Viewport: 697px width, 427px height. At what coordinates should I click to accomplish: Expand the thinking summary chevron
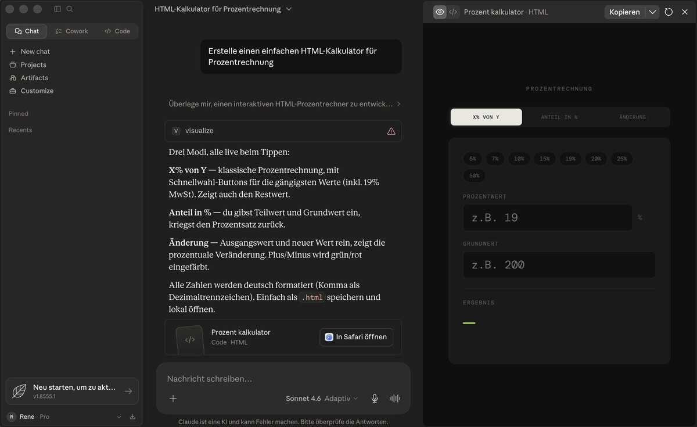coord(398,104)
